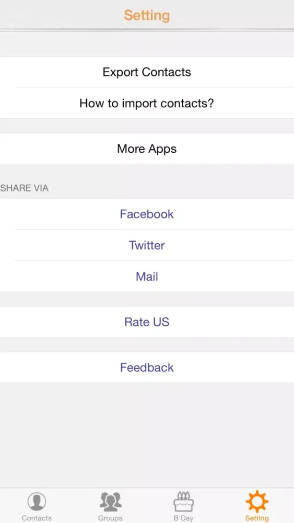
Task: Open the Feedback option
Action: tap(147, 367)
